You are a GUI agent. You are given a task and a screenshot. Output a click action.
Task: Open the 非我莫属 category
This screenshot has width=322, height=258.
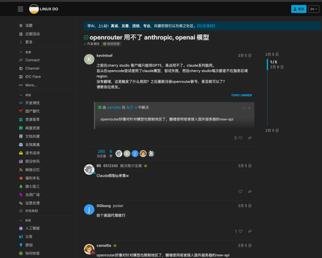32,144
